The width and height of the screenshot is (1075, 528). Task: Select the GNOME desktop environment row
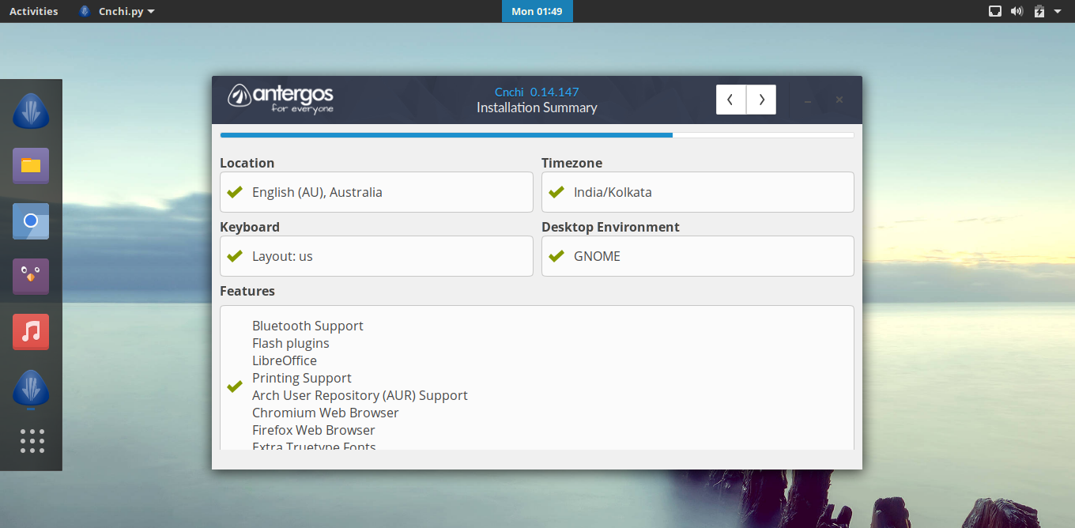pyautogui.click(x=697, y=256)
